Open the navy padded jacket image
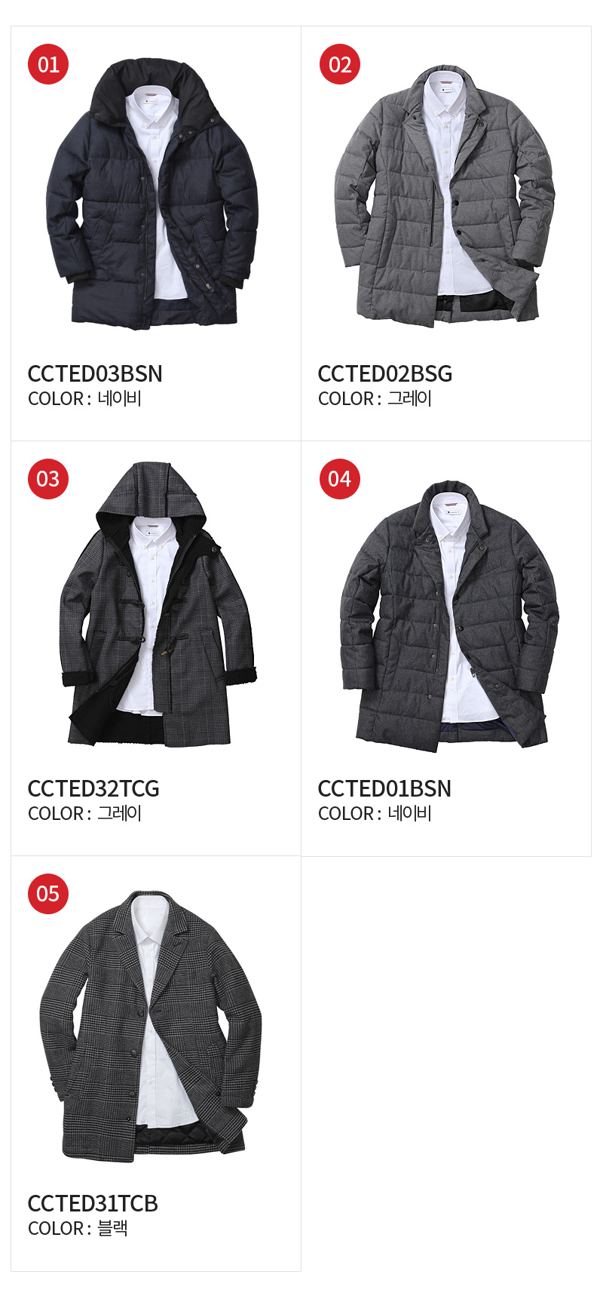Screen dimensions: 603x1302 152,196
